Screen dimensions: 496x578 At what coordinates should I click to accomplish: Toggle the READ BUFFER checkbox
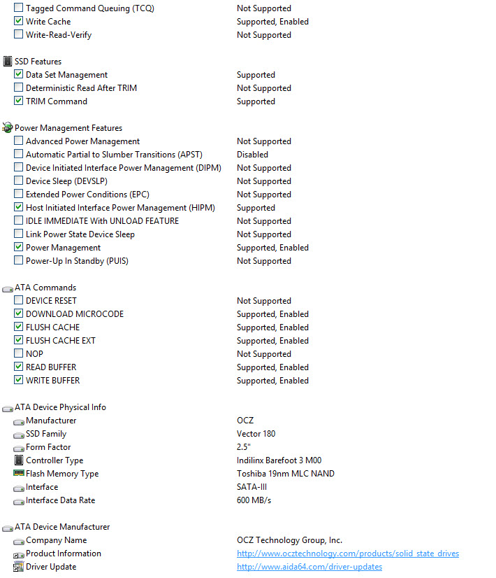click(x=18, y=367)
